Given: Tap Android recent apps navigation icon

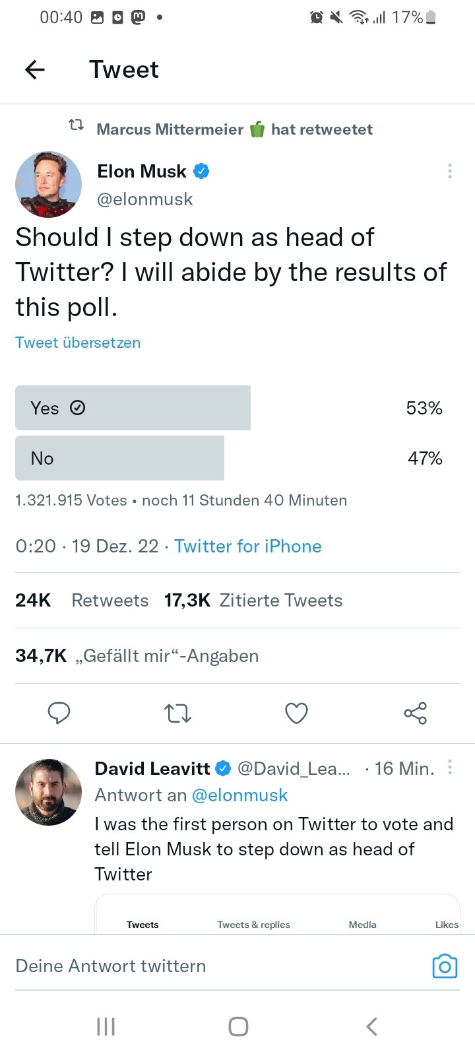Looking at the screenshot, I should (x=106, y=1026).
